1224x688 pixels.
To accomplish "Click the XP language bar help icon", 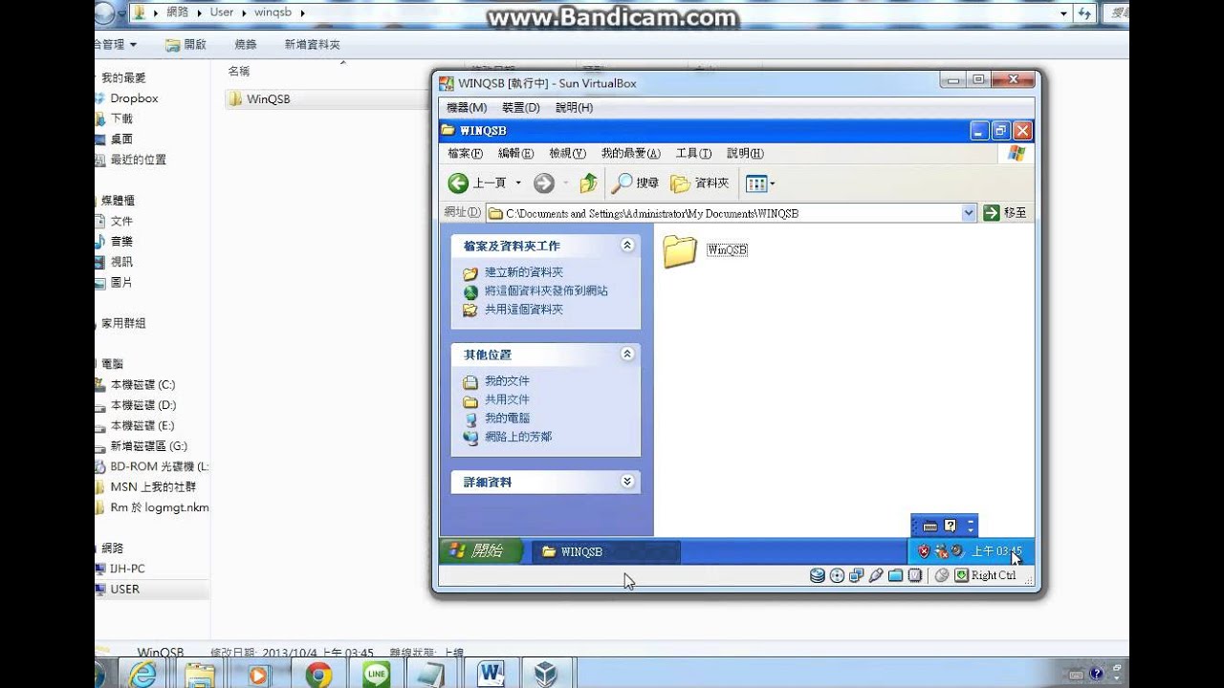I will point(951,526).
